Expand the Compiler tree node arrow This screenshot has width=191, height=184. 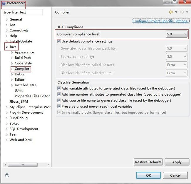(12, 69)
